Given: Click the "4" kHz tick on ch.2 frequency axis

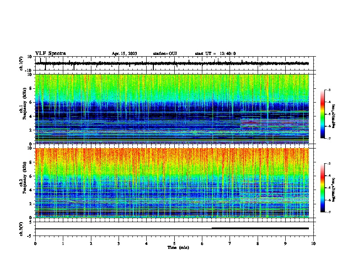Looking at the screenshot, I should pos(31,190).
